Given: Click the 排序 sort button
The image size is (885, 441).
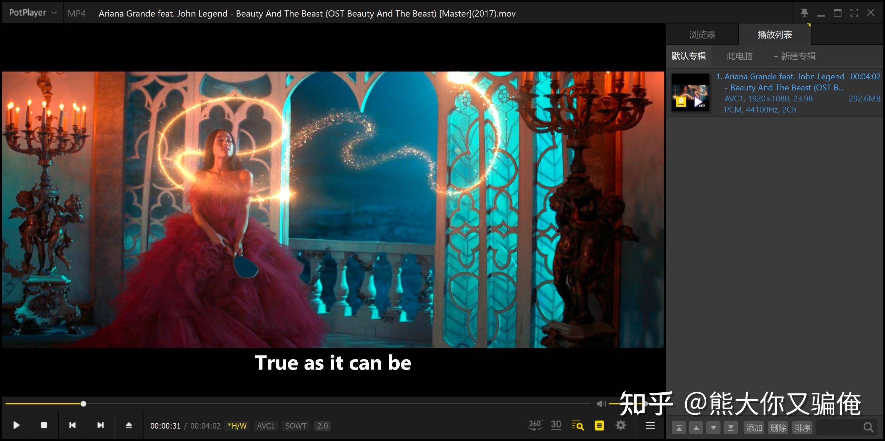Looking at the screenshot, I should point(802,428).
